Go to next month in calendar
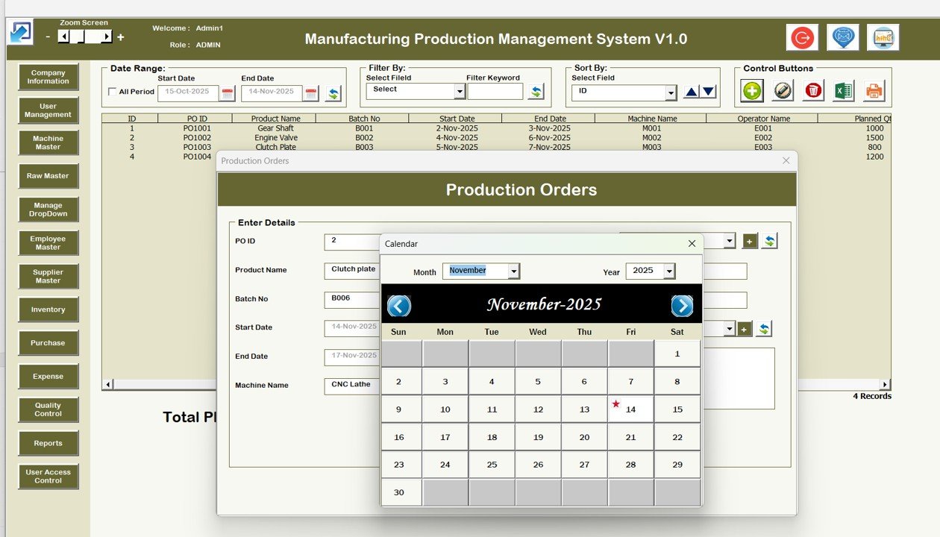This screenshot has height=537, width=940. coord(682,306)
